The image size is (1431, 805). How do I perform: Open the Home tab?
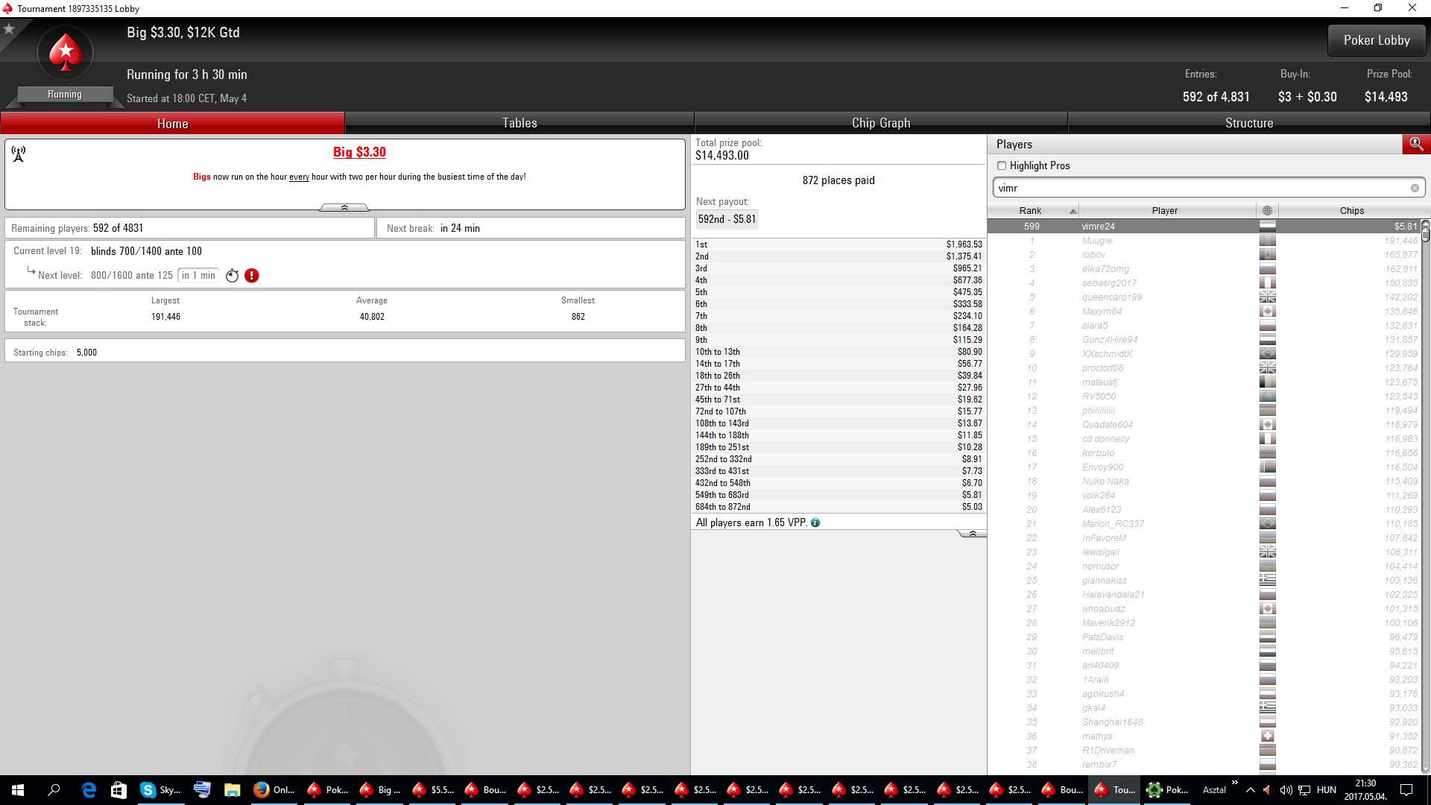173,123
